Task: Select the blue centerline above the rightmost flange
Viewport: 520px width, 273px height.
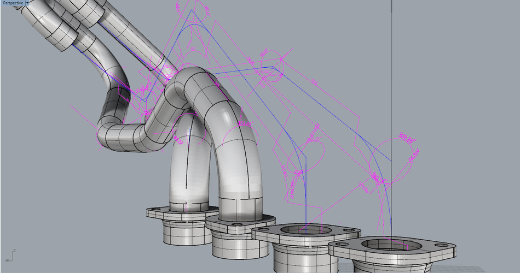Action: [390, 207]
